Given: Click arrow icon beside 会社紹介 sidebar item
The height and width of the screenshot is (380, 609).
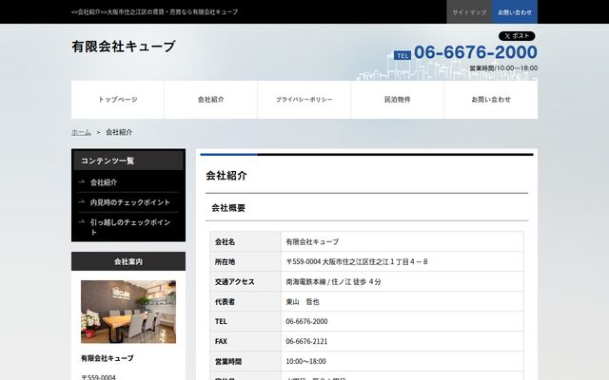Looking at the screenshot, I should pyautogui.click(x=82, y=181).
